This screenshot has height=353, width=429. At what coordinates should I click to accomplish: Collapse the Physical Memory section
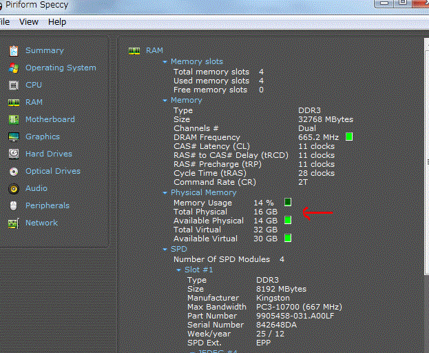(165, 193)
